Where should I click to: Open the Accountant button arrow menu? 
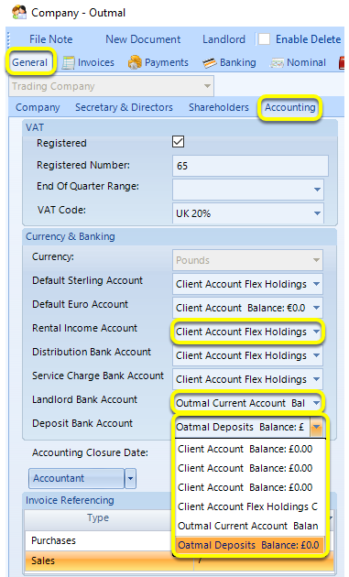click(x=130, y=478)
